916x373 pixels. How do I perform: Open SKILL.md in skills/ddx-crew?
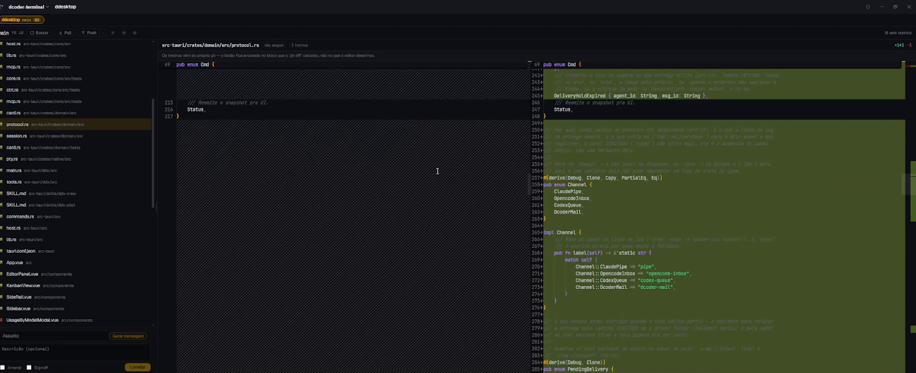pyautogui.click(x=76, y=194)
